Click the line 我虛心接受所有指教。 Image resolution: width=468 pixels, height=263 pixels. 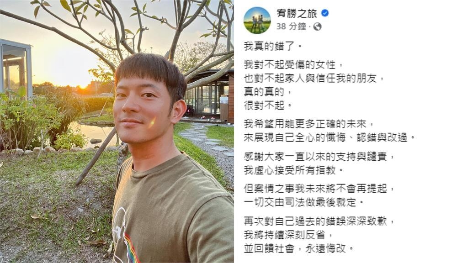294,170
